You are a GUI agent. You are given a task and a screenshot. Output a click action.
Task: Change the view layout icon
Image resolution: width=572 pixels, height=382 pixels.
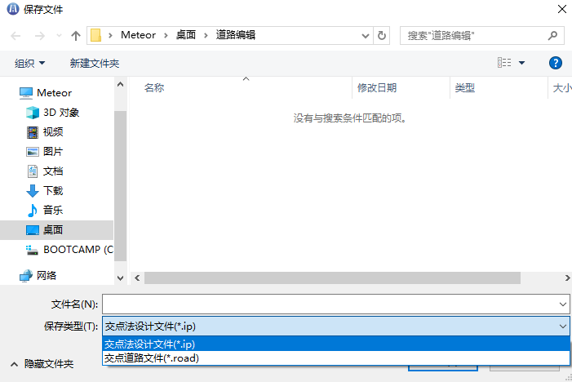point(504,63)
